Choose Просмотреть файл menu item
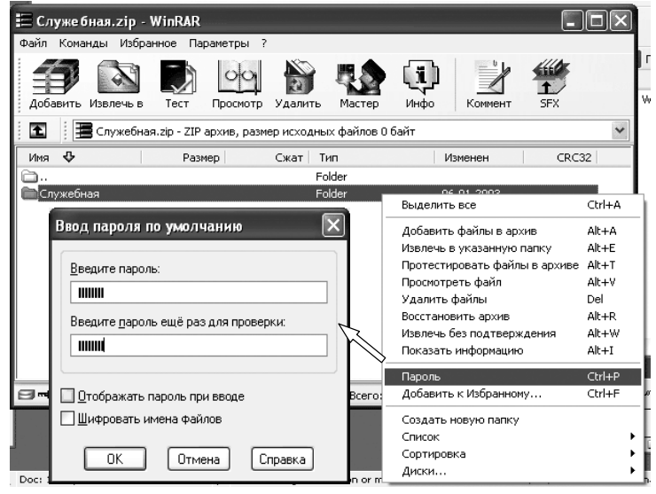The height and width of the screenshot is (494, 656). 513,282
